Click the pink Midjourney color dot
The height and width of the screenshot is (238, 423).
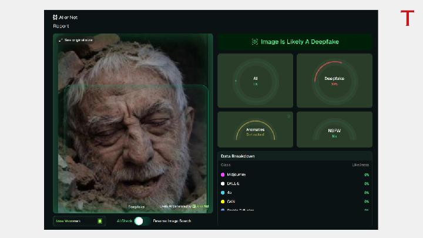pyautogui.click(x=223, y=175)
